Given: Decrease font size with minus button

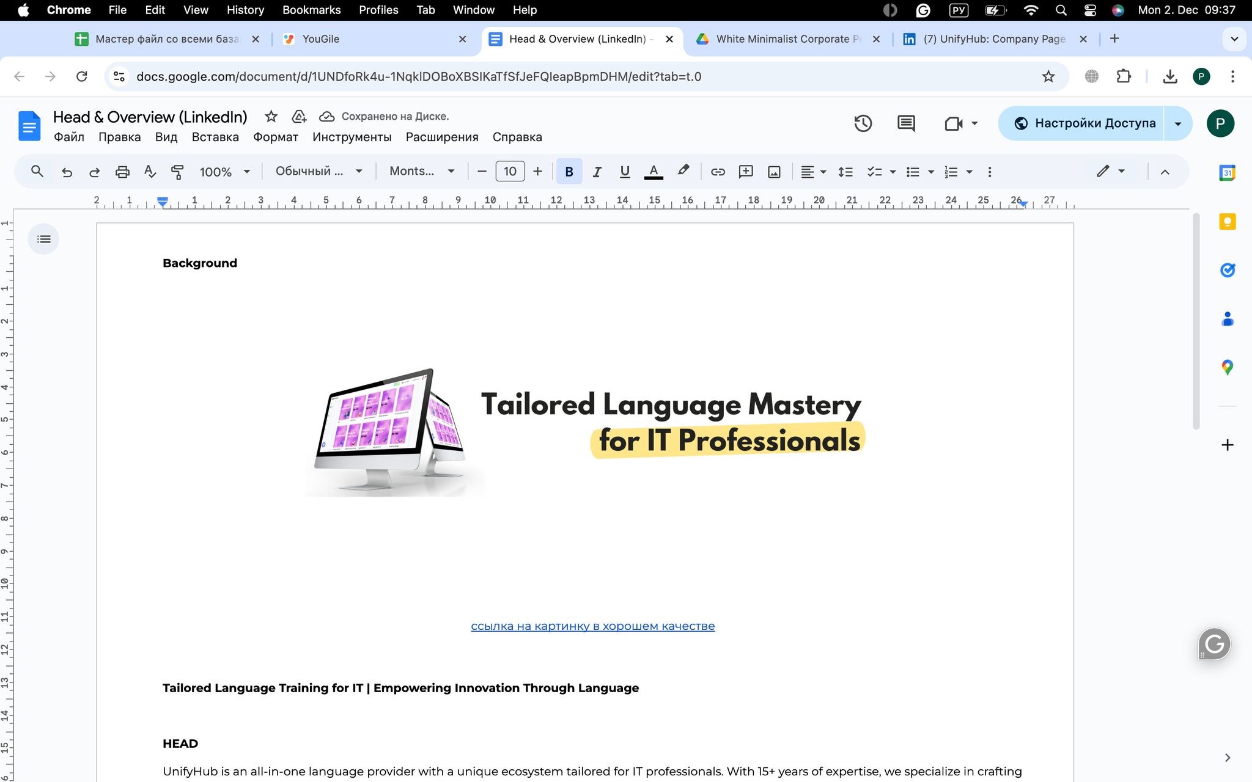Looking at the screenshot, I should point(482,172).
